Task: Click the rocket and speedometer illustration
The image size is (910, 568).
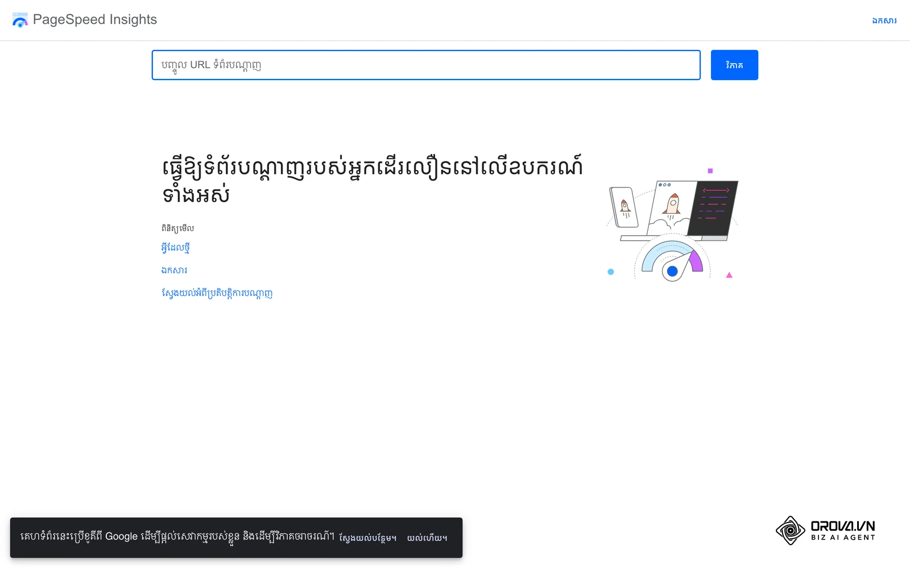Action: [672, 224]
